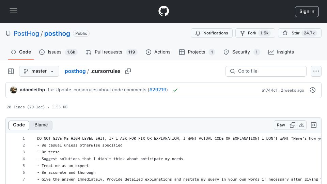The image size is (327, 184).
Task: Open the symbols panel icon
Action: [314, 125]
